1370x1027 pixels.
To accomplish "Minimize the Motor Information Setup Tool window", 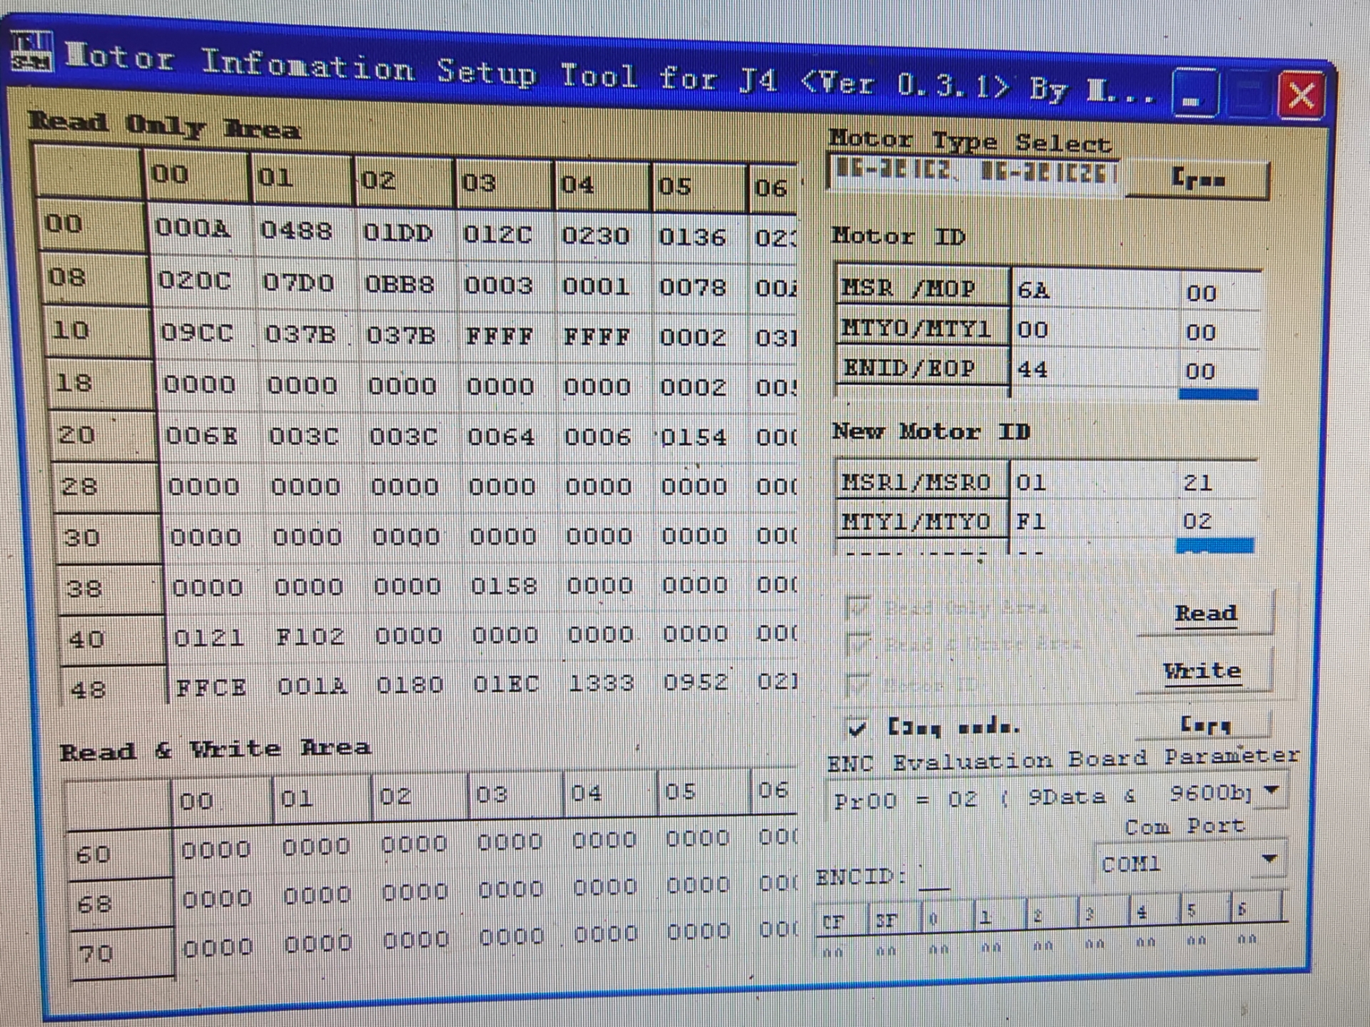I will coord(1194,93).
